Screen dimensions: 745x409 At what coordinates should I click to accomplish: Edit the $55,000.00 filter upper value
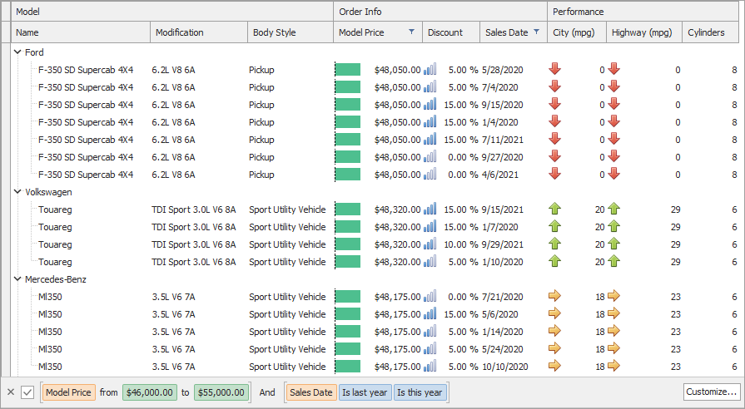pyautogui.click(x=221, y=392)
